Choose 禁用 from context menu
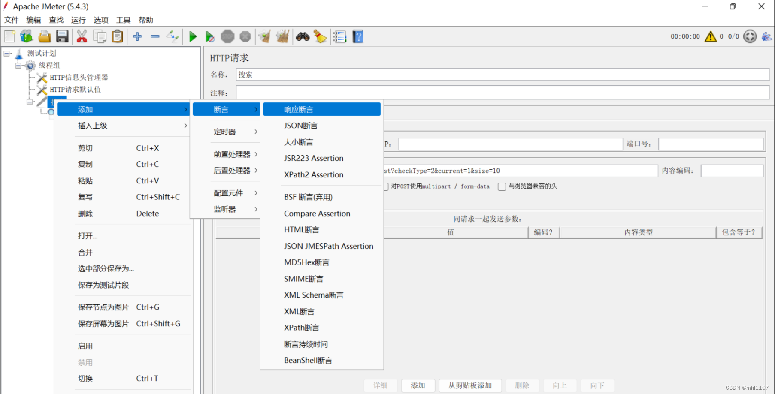The width and height of the screenshot is (775, 394). pos(123,362)
